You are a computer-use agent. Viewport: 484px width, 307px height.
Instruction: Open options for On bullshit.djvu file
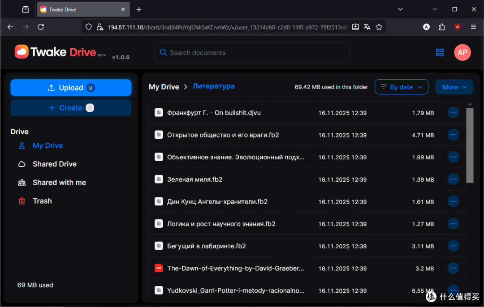[453, 112]
